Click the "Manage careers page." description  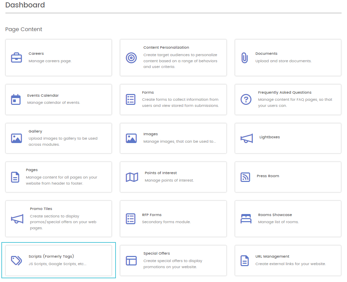(x=50, y=61)
